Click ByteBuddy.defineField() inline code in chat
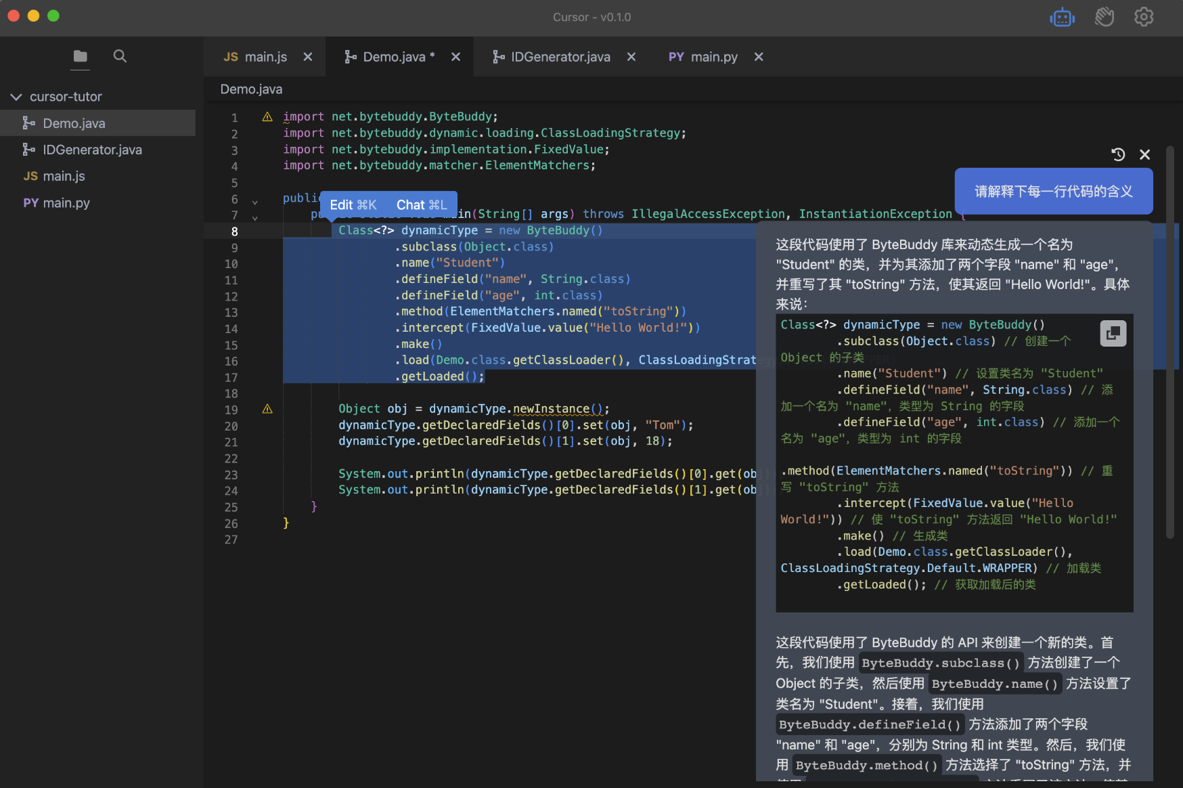This screenshot has width=1183, height=788. [870, 725]
